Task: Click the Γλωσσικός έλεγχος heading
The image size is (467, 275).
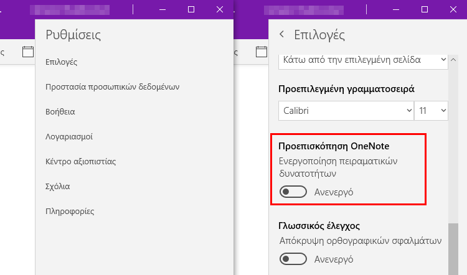Action: (319, 226)
